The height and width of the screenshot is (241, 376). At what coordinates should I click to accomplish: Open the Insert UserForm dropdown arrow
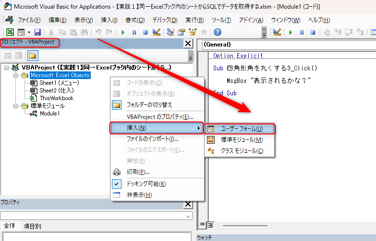click(29, 32)
